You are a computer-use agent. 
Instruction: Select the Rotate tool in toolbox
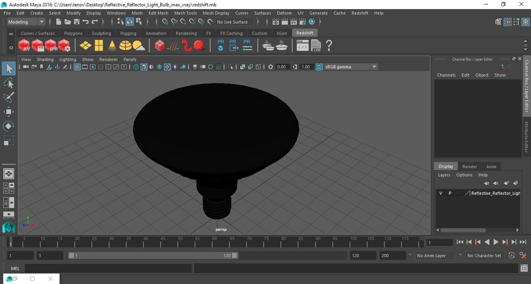[9, 126]
